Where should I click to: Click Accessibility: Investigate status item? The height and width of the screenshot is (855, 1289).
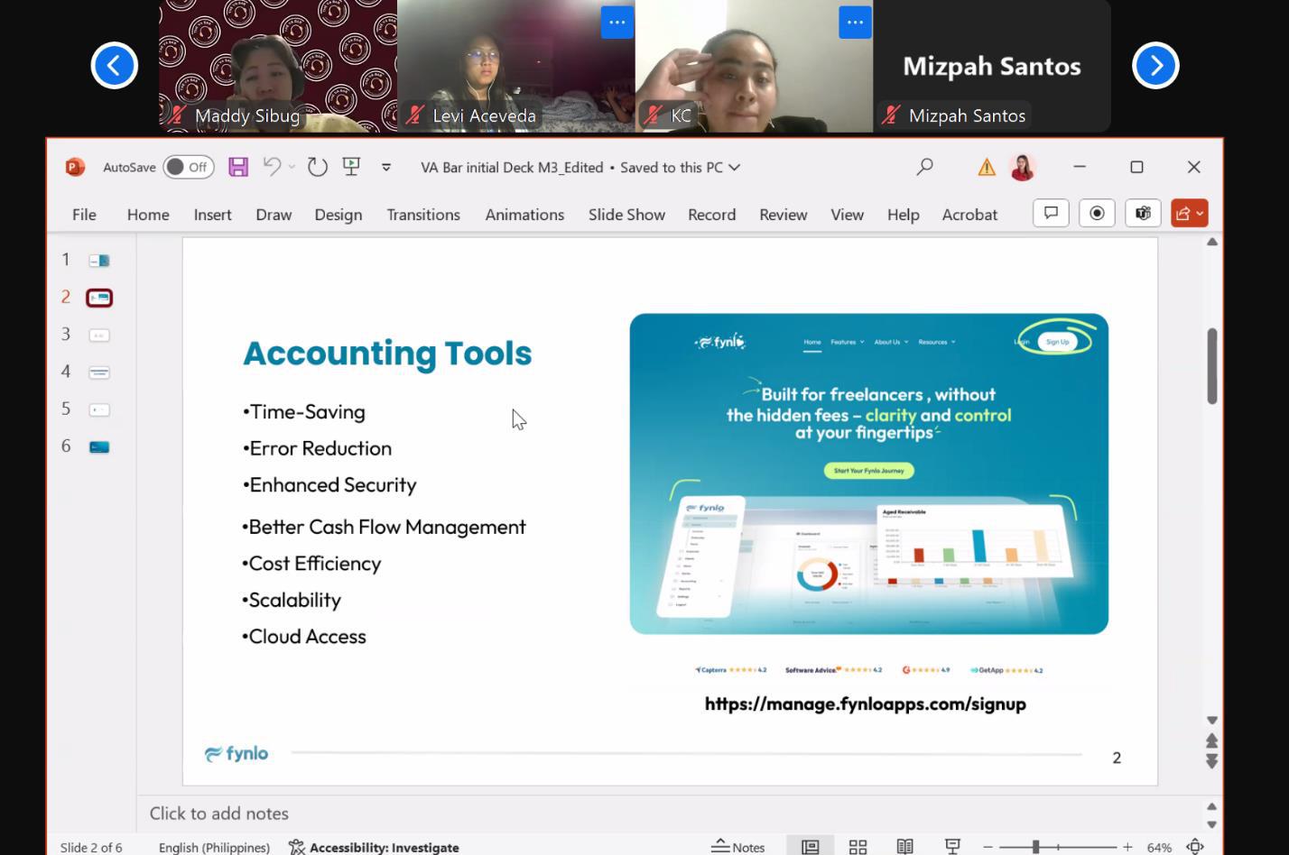(x=374, y=847)
